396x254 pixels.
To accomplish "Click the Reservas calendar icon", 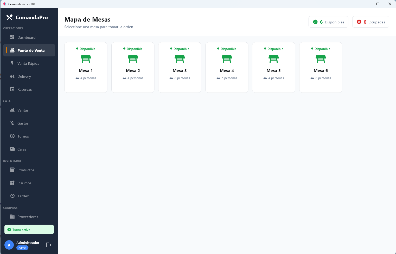I will coord(12,89).
